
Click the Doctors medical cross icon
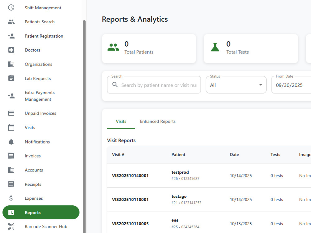click(x=11, y=50)
